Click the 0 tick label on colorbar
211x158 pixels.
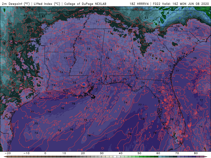coord(45,153)
